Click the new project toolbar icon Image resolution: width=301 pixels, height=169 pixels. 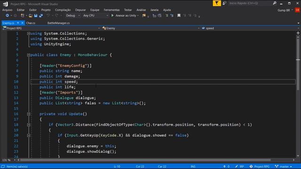tap(23, 15)
